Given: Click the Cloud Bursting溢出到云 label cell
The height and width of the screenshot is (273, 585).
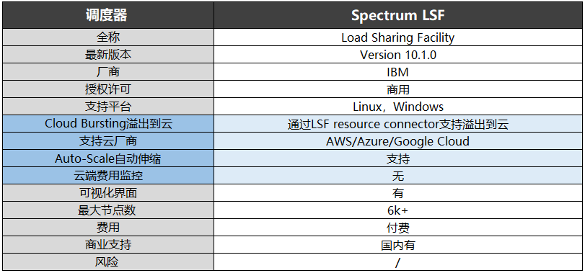Looking at the screenshot, I should pos(108,124).
